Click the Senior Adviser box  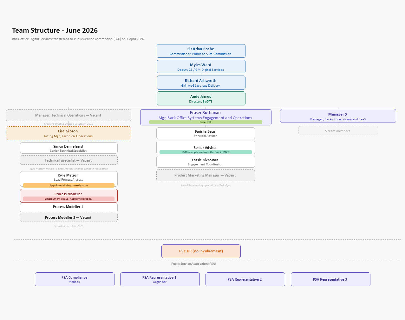206,148
